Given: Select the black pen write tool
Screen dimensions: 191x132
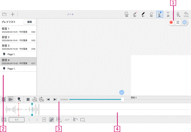Looking at the screenshot, I should click(x=143, y=14).
